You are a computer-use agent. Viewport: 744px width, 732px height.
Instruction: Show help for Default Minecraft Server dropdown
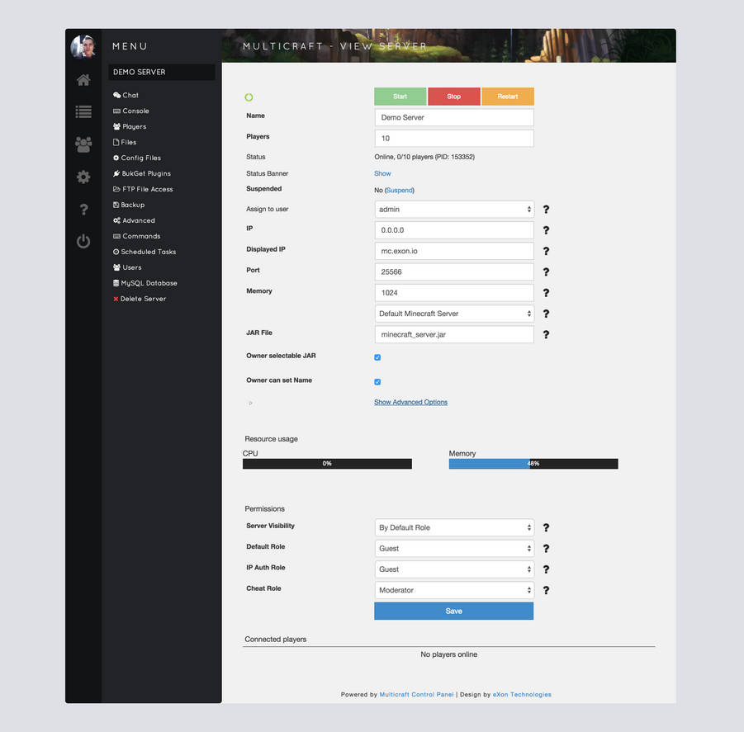coord(546,314)
